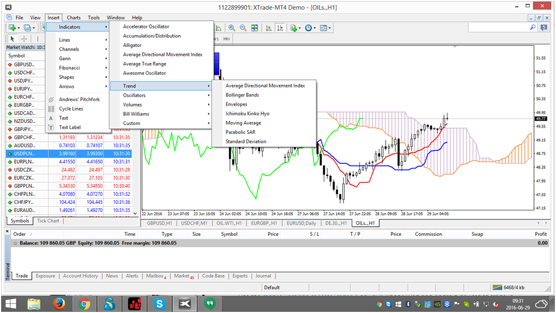Click the Andrews' Pitchfork icon in Insert menu
The height and width of the screenshot is (313, 556).
pyautogui.click(x=51, y=99)
